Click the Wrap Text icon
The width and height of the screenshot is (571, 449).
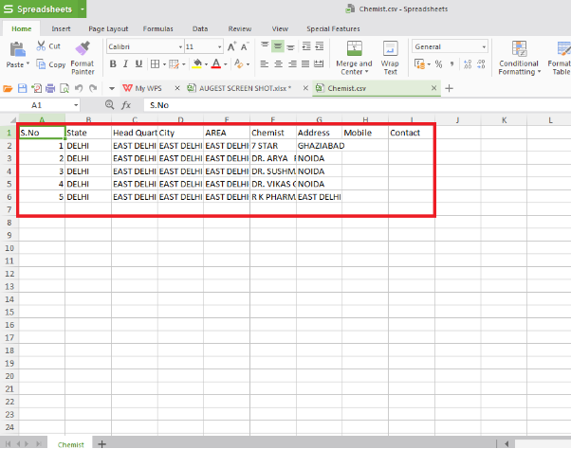point(390,47)
